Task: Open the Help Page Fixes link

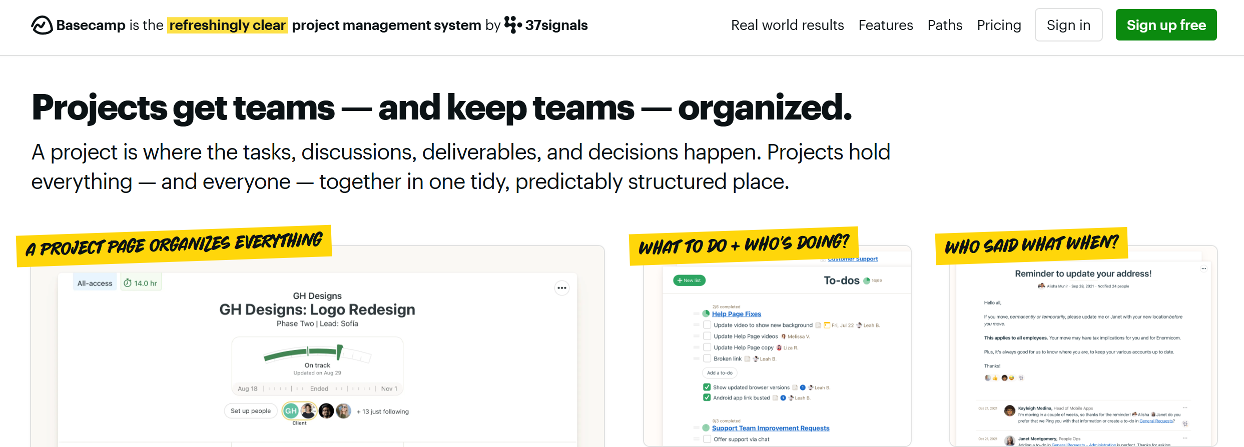Action: [x=736, y=314]
